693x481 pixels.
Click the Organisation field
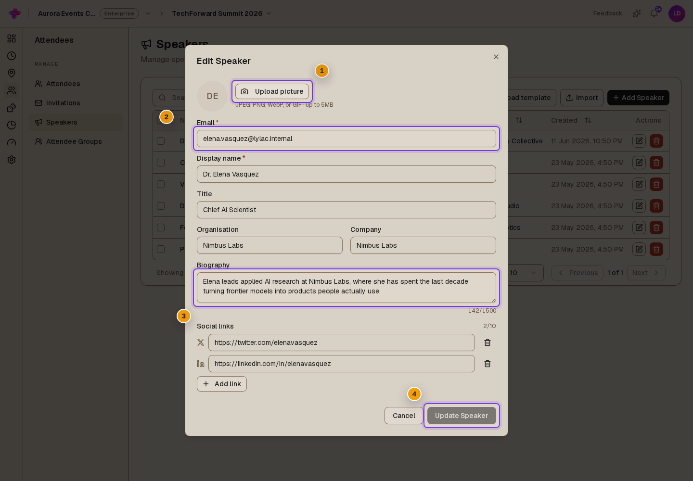tap(269, 245)
